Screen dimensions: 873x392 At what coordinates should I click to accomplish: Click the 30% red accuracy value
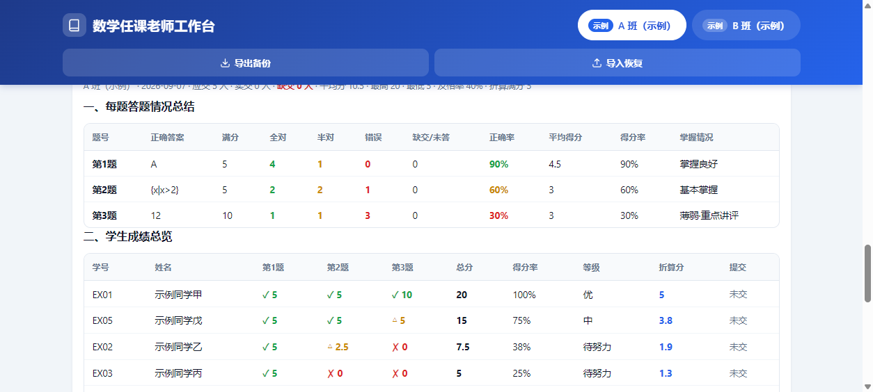pyautogui.click(x=499, y=215)
